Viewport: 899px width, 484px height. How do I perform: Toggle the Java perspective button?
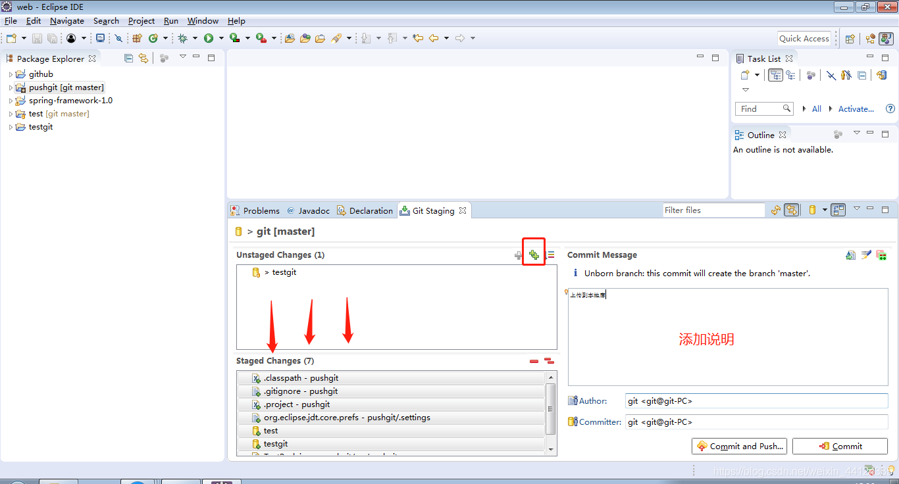tap(886, 39)
